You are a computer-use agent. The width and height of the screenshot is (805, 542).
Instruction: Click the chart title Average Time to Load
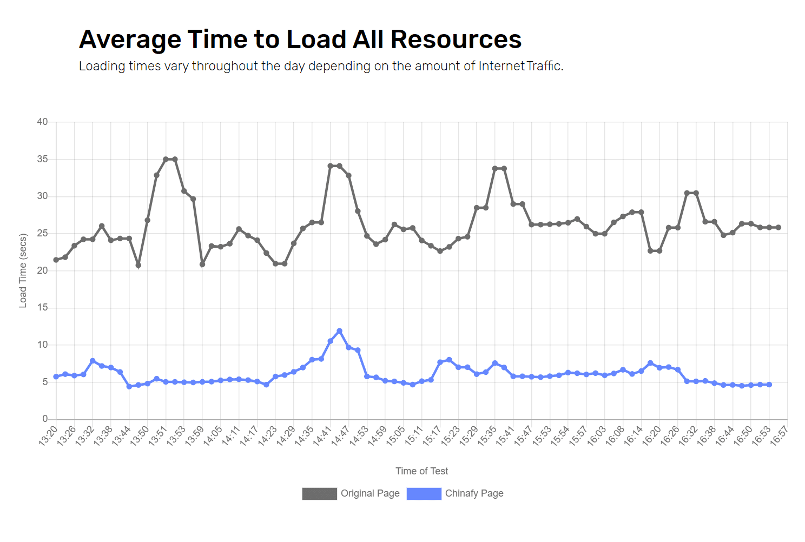pos(300,39)
